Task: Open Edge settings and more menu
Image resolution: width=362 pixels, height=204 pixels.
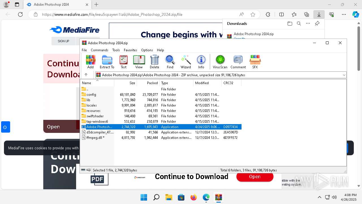Action: [x=344, y=14]
